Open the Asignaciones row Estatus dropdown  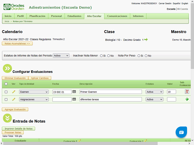coord(154,99)
